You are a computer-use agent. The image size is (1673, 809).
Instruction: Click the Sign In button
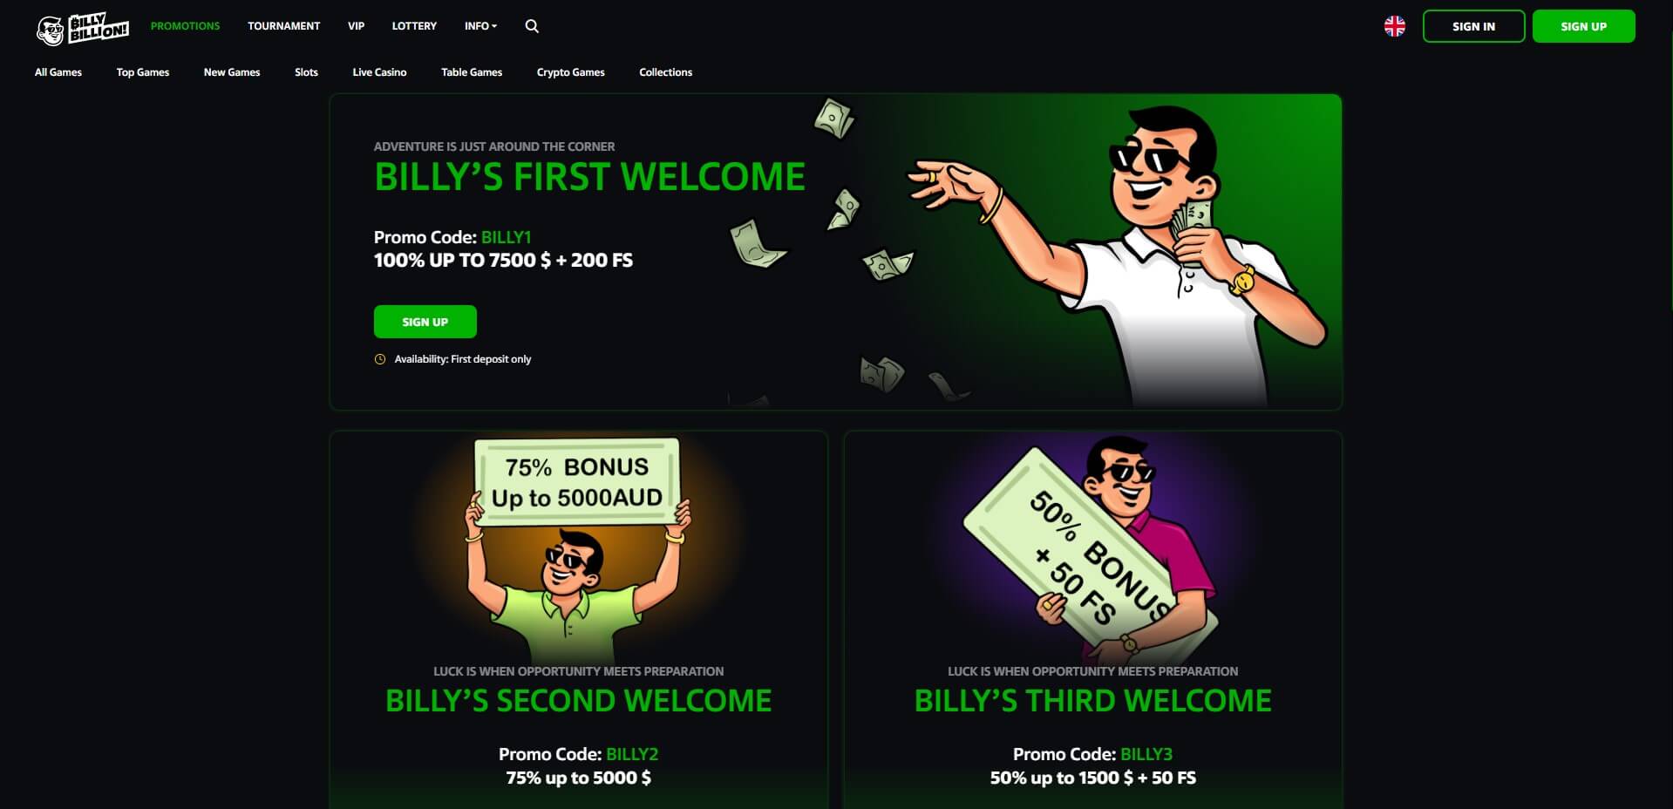tap(1473, 26)
